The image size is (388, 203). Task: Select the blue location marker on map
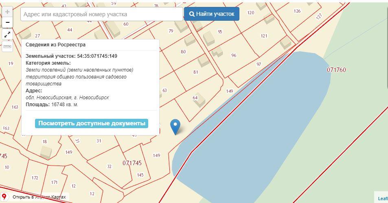coord(175,127)
